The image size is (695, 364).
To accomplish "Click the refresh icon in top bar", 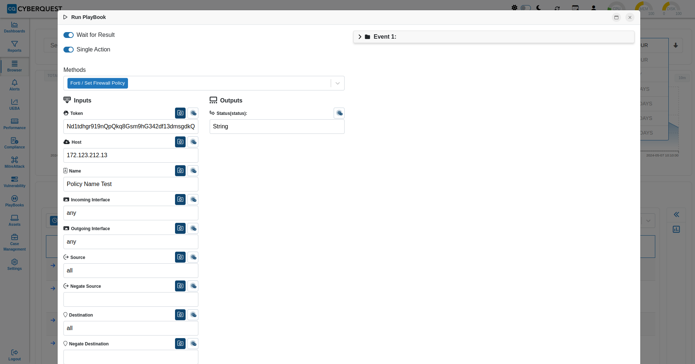I will coord(557,8).
